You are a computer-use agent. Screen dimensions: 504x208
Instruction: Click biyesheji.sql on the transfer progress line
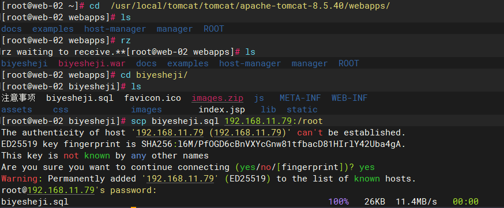click(x=35, y=202)
